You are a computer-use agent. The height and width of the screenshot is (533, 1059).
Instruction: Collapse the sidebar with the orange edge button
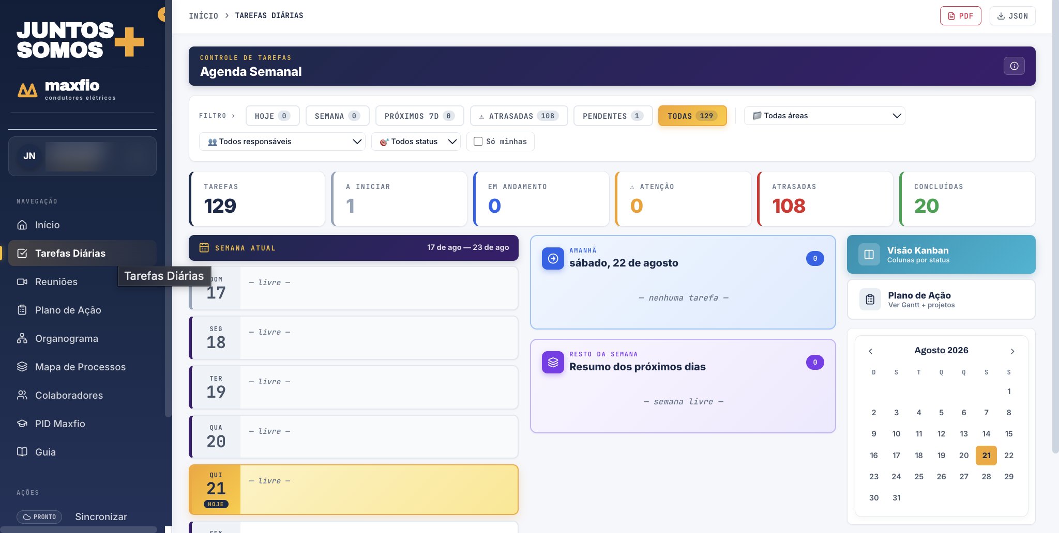162,14
